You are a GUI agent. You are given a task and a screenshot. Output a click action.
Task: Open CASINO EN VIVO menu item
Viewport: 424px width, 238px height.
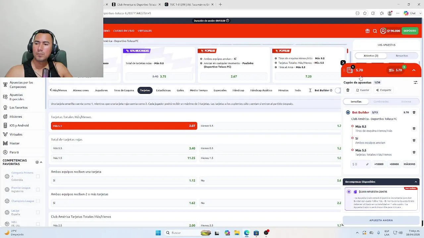[x=124, y=31]
